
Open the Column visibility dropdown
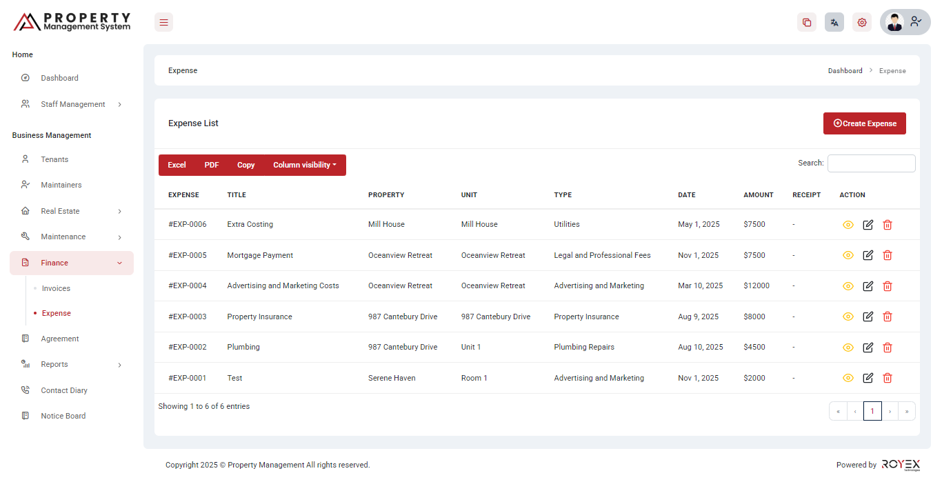304,165
